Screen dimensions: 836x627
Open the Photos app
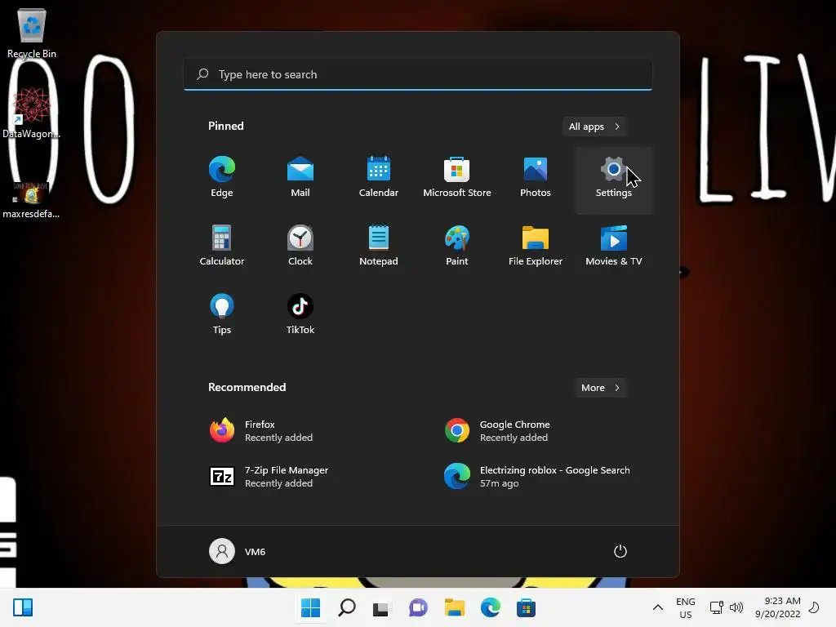click(536, 177)
